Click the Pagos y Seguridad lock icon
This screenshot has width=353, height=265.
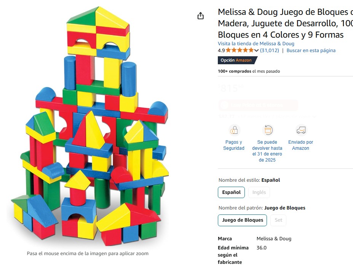pos(234,130)
